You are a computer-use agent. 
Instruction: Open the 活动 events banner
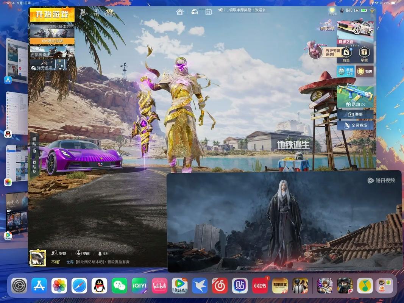pyautogui.click(x=355, y=97)
